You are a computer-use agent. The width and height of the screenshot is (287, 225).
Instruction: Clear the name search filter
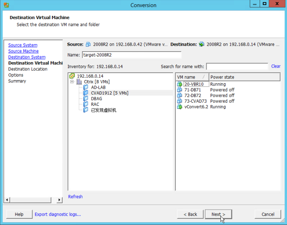tap(276, 66)
